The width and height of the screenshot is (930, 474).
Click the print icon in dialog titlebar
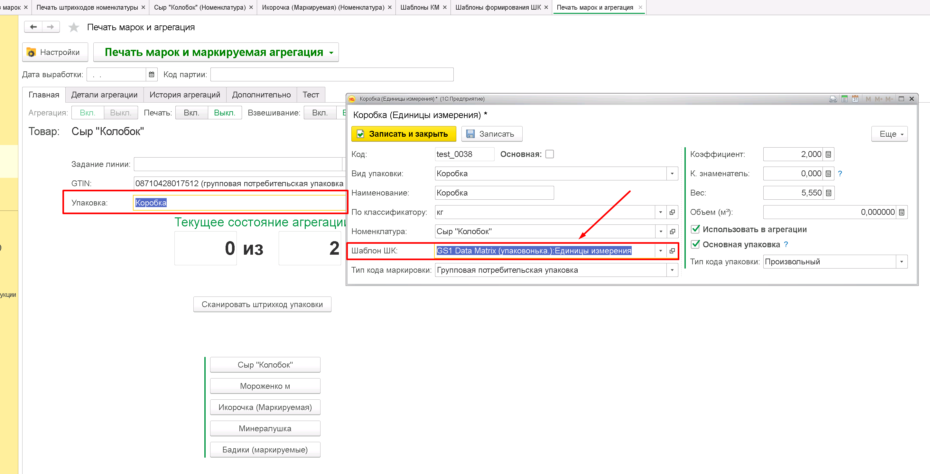tap(833, 99)
